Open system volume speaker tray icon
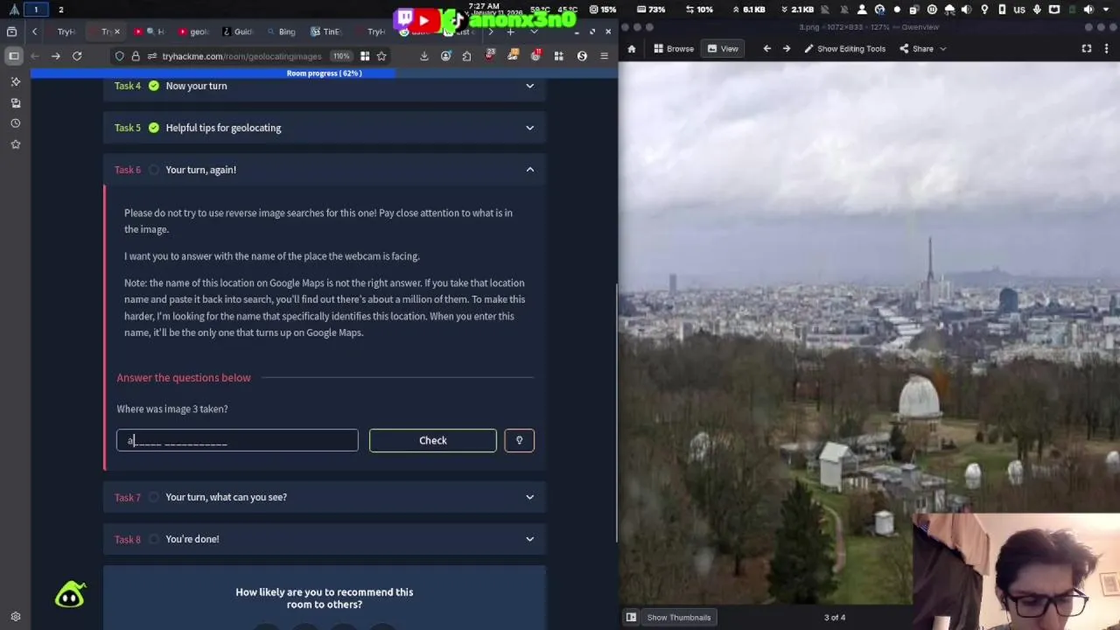 coord(1089,10)
